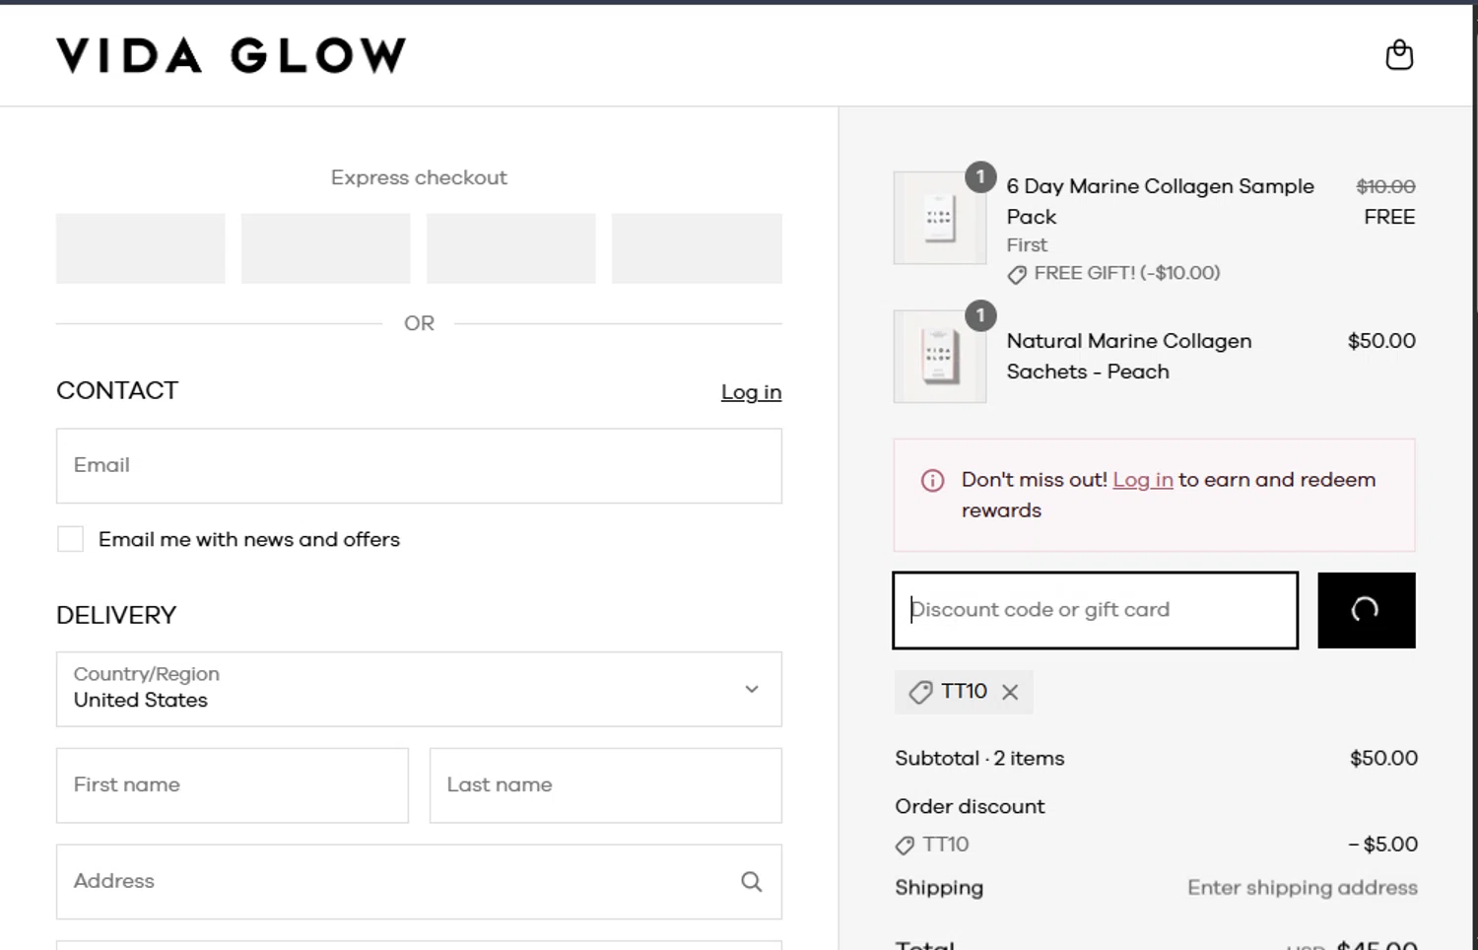Click the TT10 applied discount chip
The height and width of the screenshot is (950, 1478).
(x=964, y=692)
